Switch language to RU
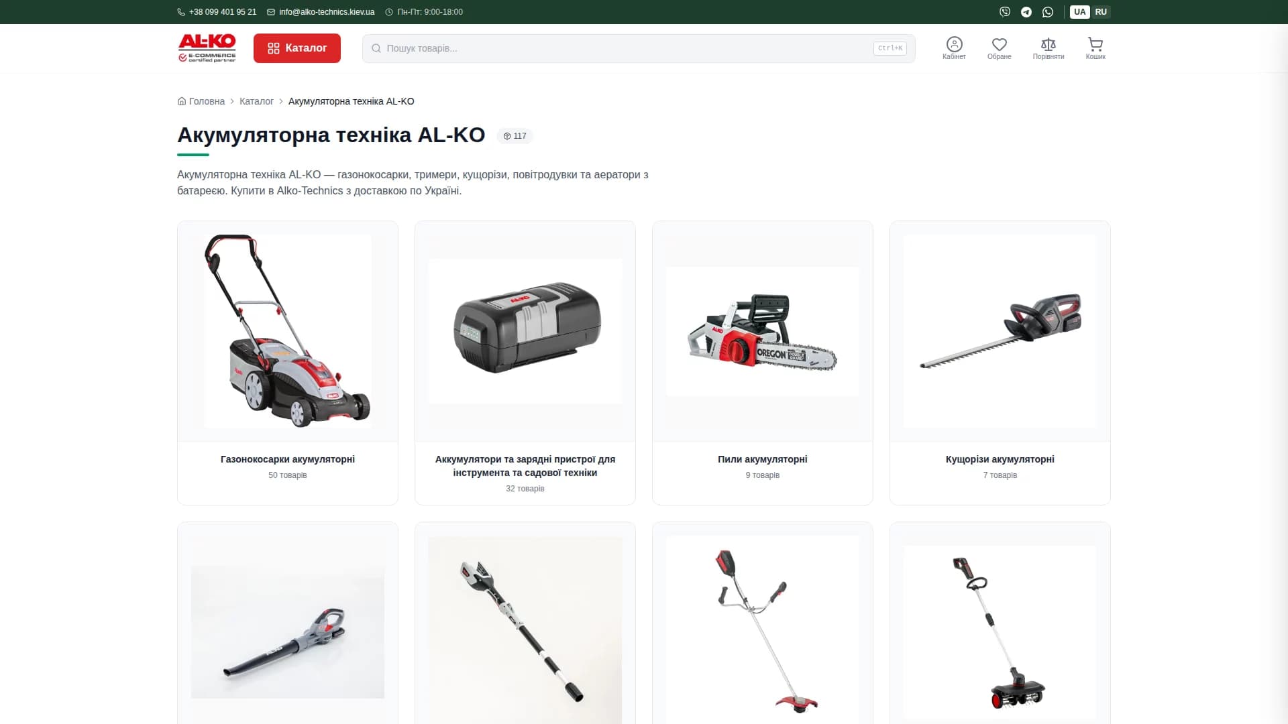The width and height of the screenshot is (1288, 724). tap(1101, 12)
